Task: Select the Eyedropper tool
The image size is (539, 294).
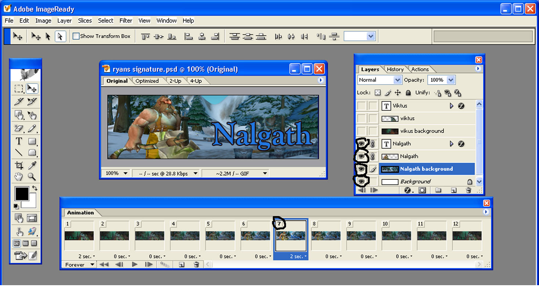Action: [32, 165]
